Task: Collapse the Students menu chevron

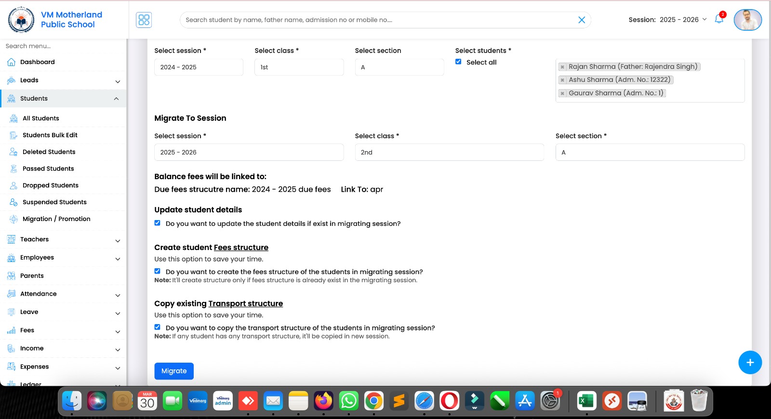Action: [x=116, y=99]
